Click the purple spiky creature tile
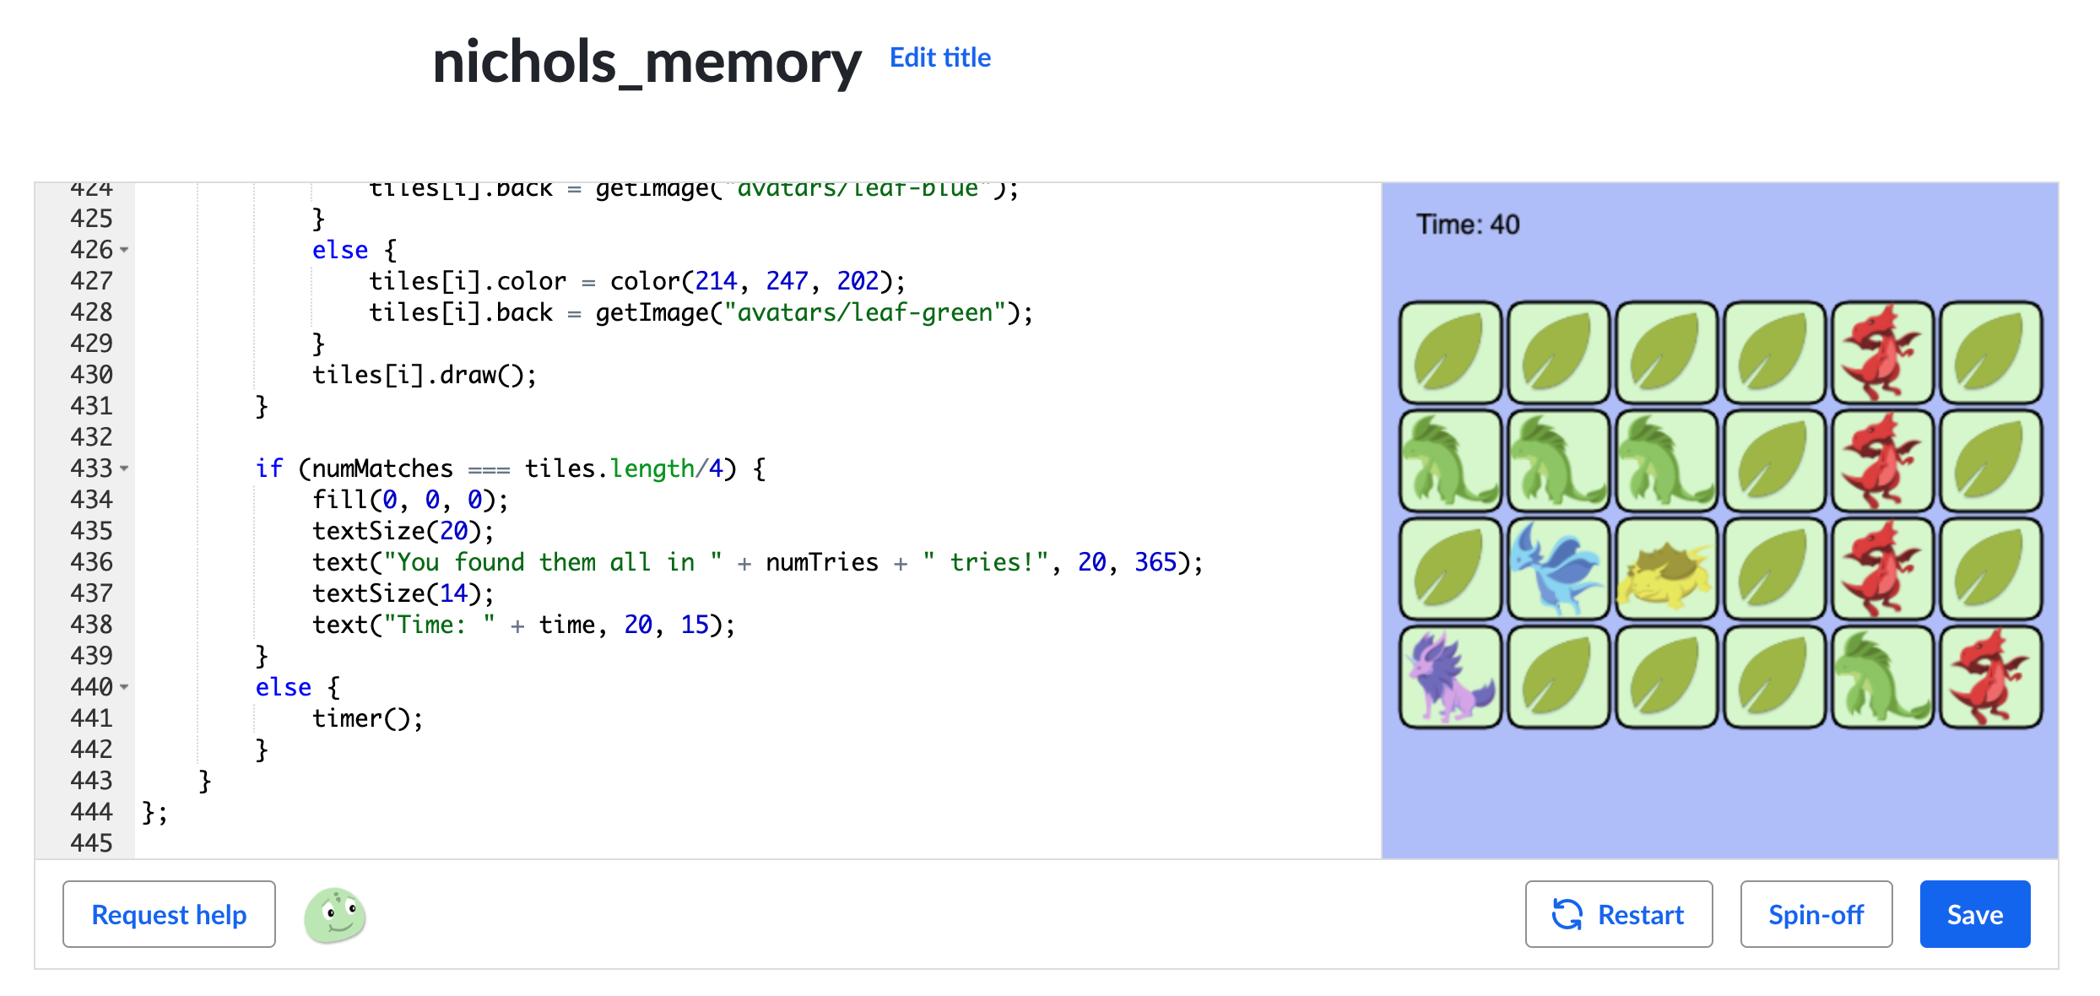The image size is (2100, 996). pos(1450,677)
